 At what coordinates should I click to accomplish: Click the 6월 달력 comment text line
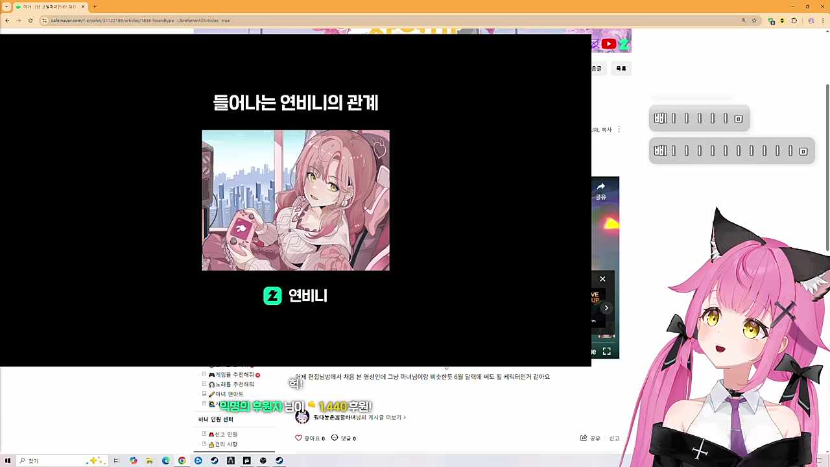(x=422, y=377)
